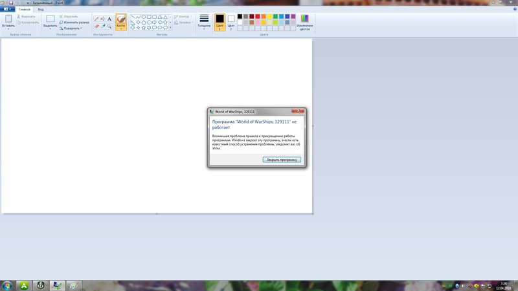
Task: Choose the Right arrow shape
Action: (154, 23)
